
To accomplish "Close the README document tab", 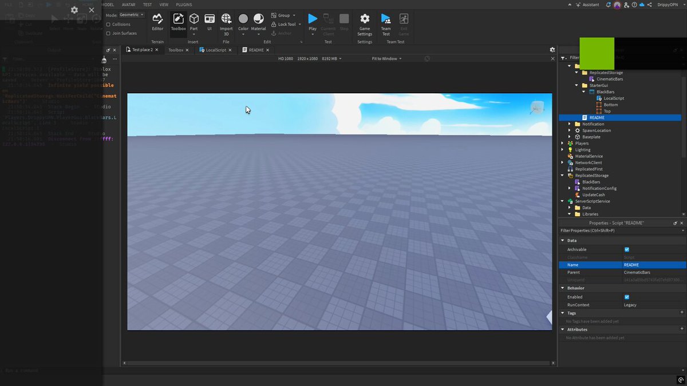I will pyautogui.click(x=269, y=50).
